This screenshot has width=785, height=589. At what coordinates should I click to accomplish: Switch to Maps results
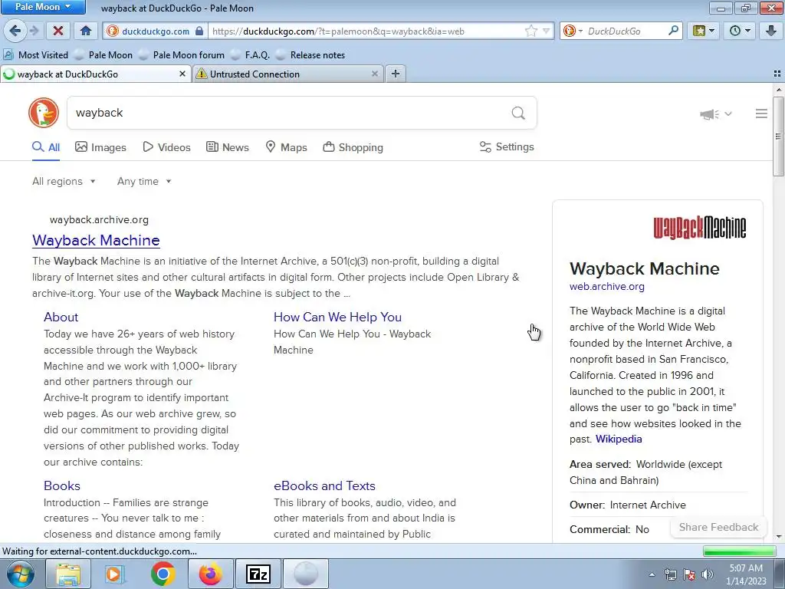point(286,147)
